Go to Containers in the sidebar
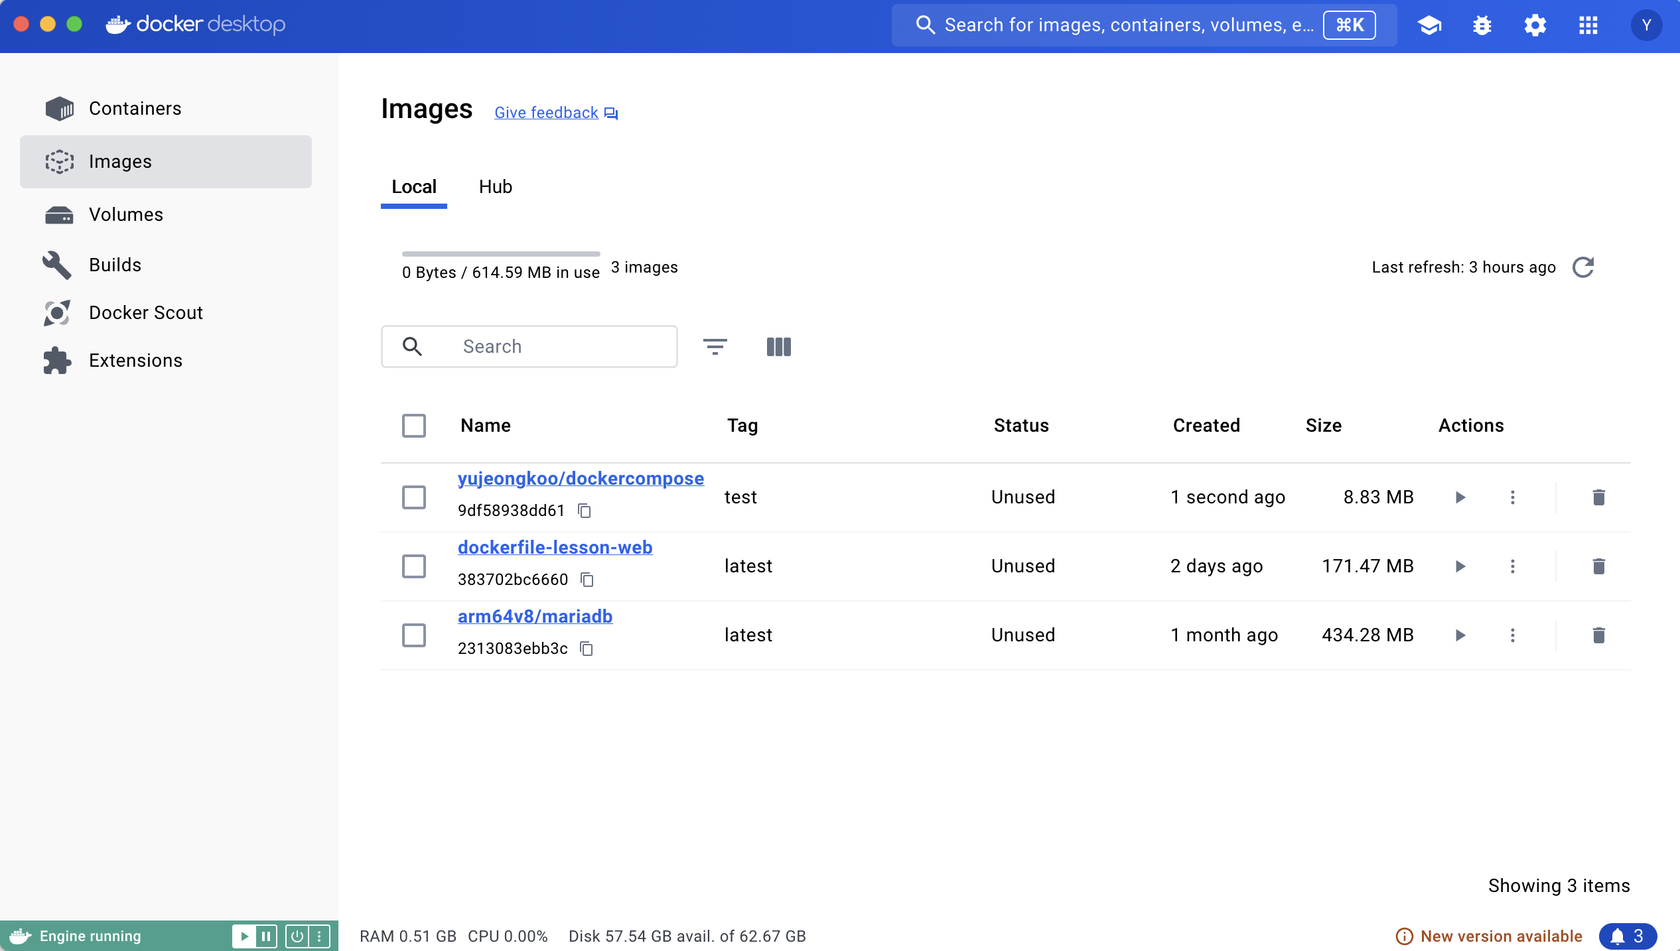This screenshot has width=1680, height=951. 135,109
